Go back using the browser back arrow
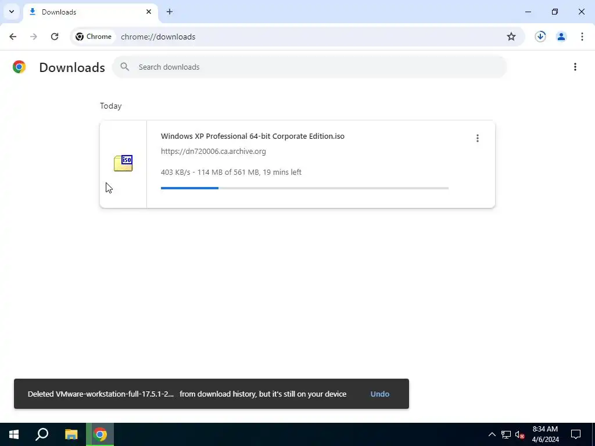This screenshot has width=595, height=446. (x=13, y=37)
